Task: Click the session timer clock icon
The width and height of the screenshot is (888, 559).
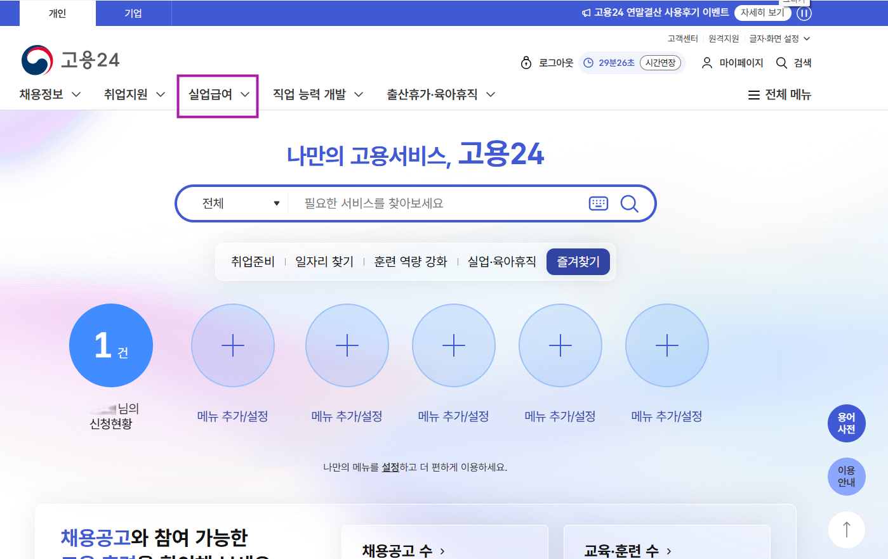Action: [x=588, y=63]
